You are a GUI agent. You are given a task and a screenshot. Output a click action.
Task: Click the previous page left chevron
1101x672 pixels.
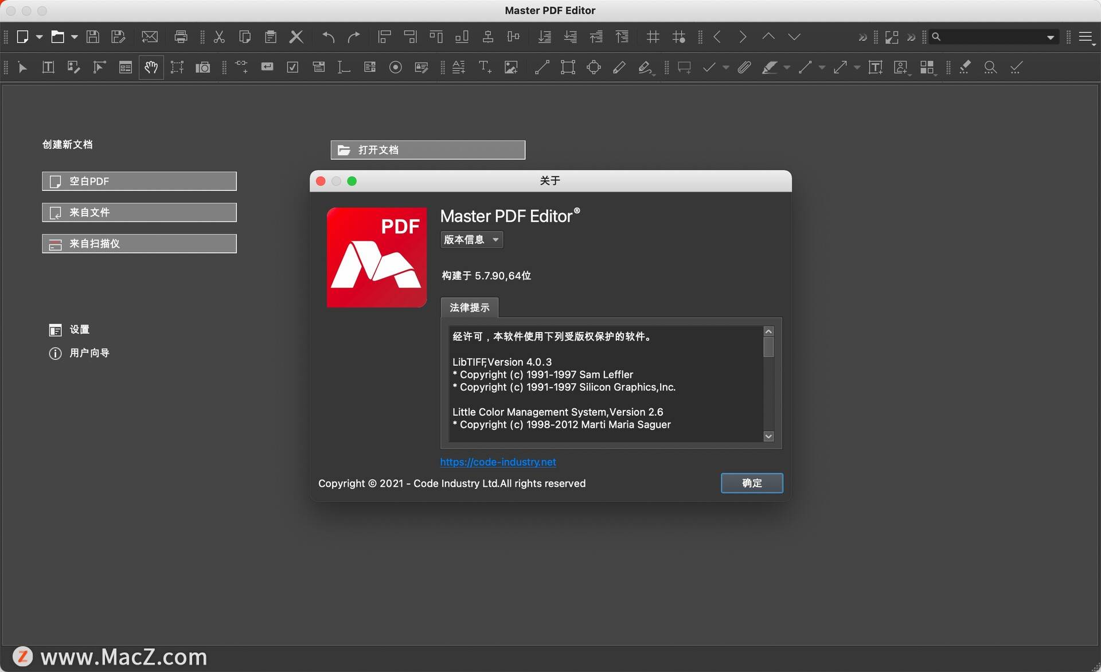(717, 37)
